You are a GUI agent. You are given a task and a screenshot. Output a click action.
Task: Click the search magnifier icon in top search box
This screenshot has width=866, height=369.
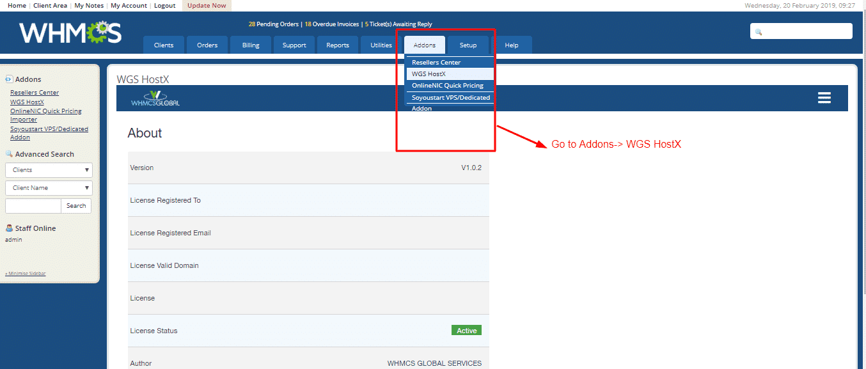click(759, 32)
